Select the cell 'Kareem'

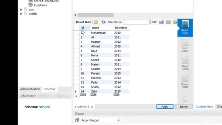click(x=102, y=78)
